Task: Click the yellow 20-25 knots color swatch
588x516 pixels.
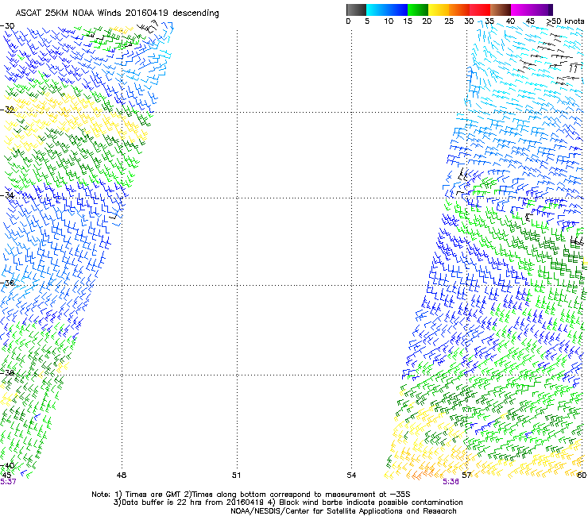Action: (x=439, y=10)
